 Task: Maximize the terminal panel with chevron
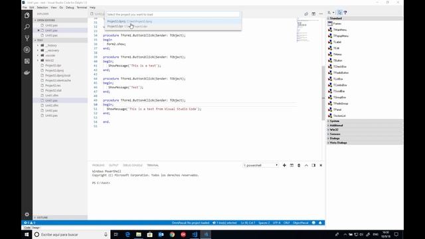306,165
